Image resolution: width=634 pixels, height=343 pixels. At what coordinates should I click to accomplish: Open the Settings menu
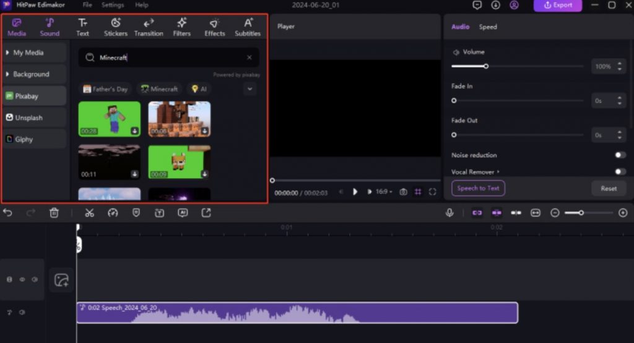tap(113, 5)
